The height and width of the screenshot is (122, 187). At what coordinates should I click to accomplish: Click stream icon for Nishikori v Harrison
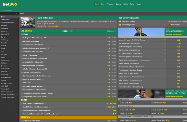tap(165, 43)
